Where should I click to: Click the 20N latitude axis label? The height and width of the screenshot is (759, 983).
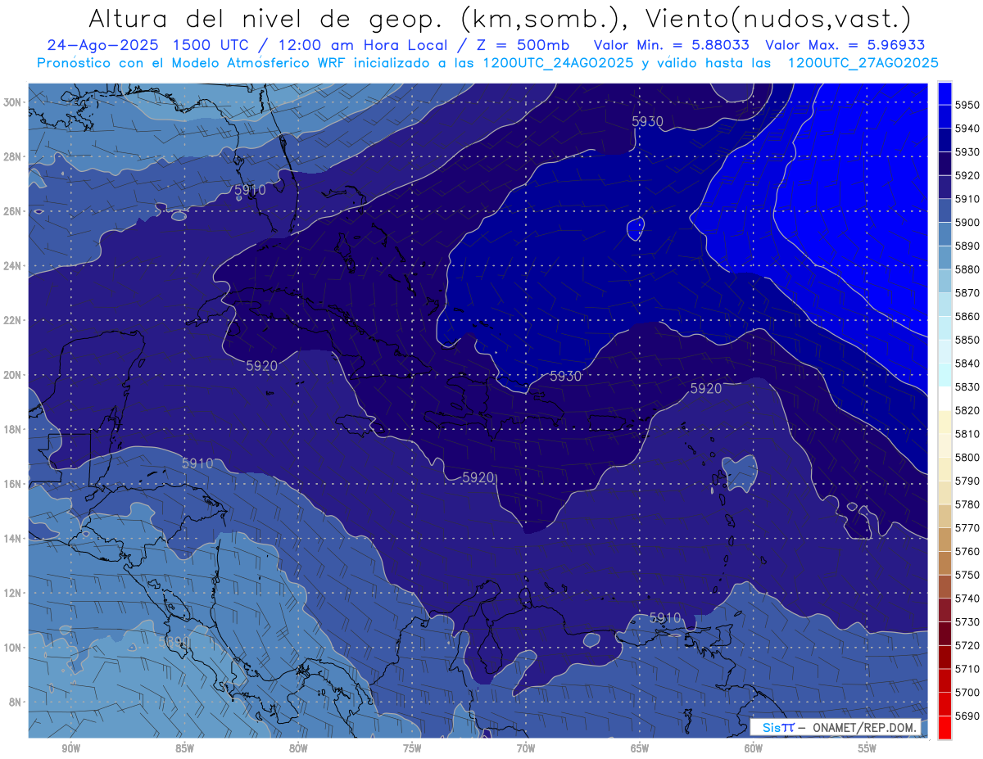click(x=12, y=375)
